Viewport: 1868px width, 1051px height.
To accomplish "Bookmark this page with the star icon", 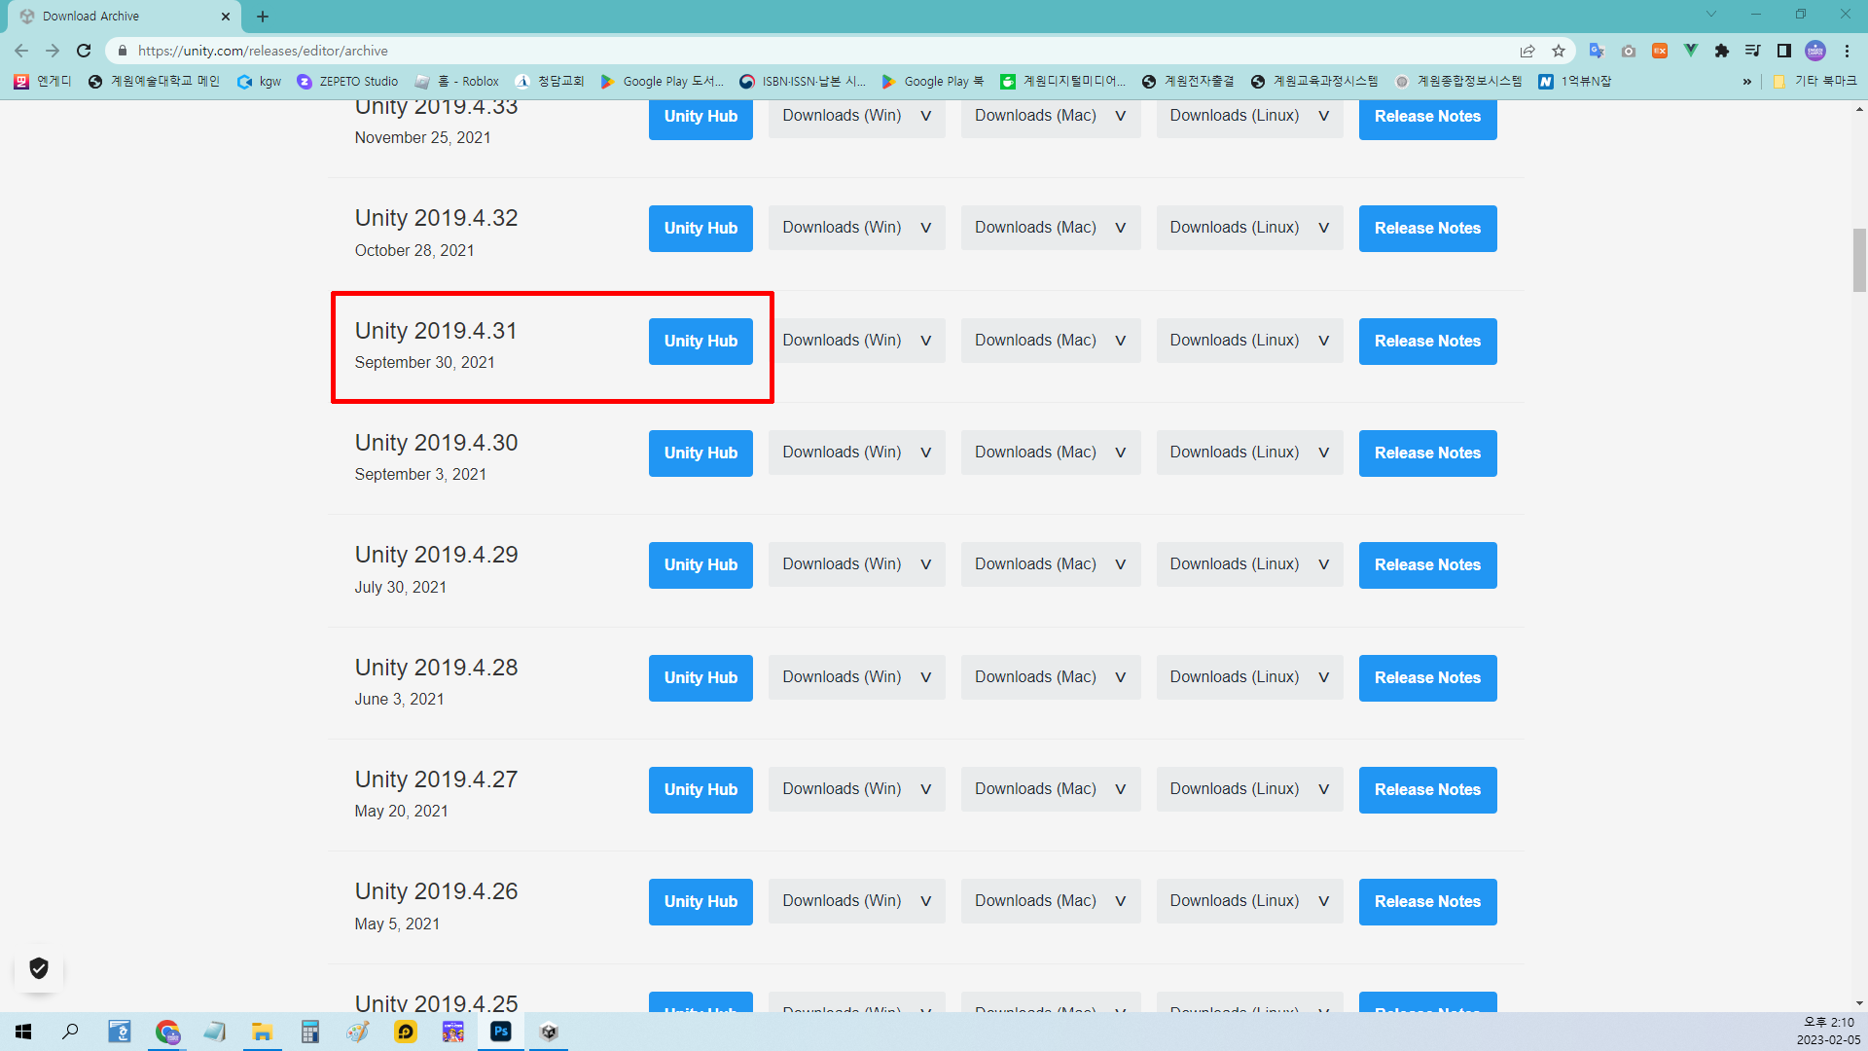I will pos(1559,51).
